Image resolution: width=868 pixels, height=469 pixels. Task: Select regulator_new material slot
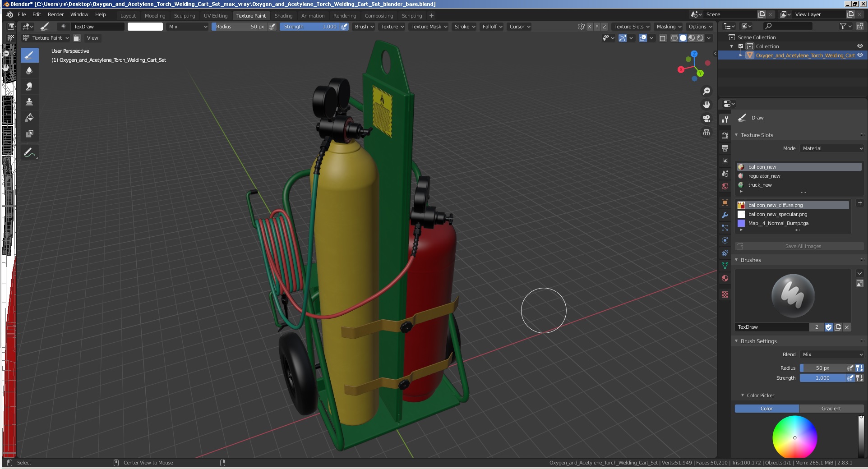tap(799, 176)
